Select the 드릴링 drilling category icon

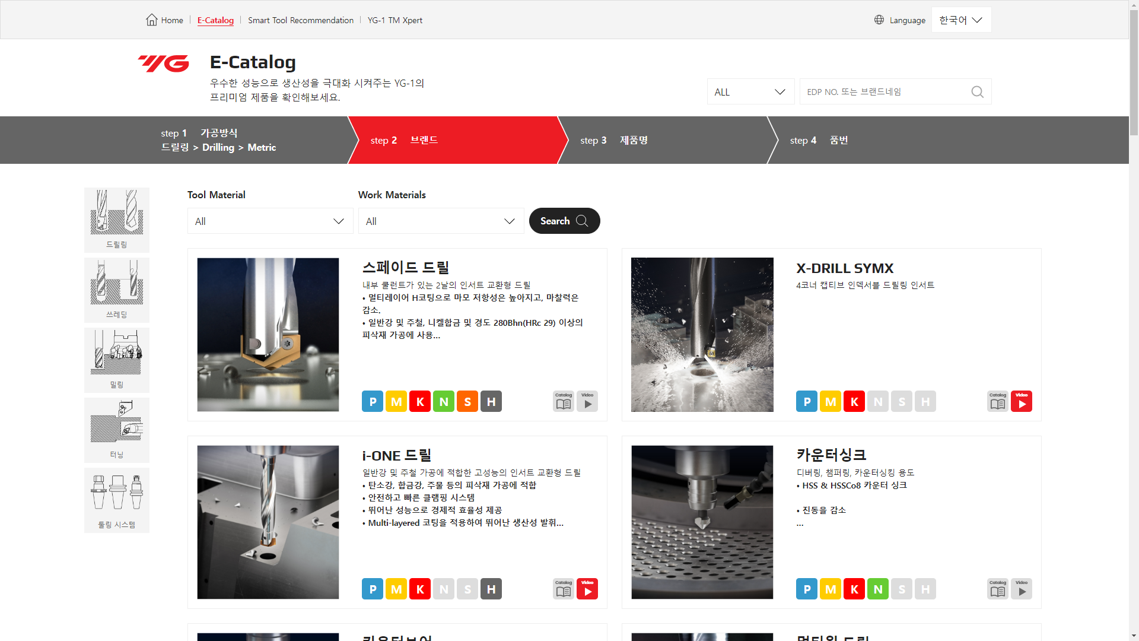pos(117,220)
